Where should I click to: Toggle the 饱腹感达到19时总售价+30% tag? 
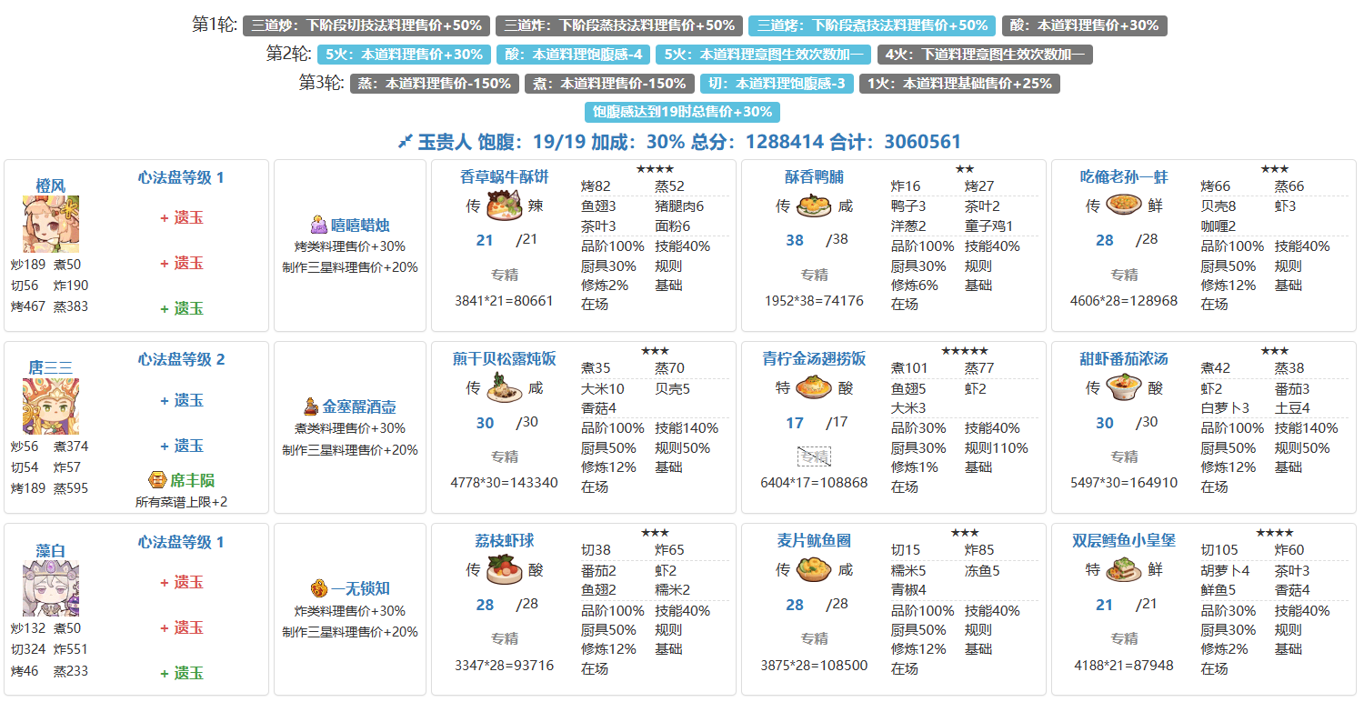tap(682, 112)
